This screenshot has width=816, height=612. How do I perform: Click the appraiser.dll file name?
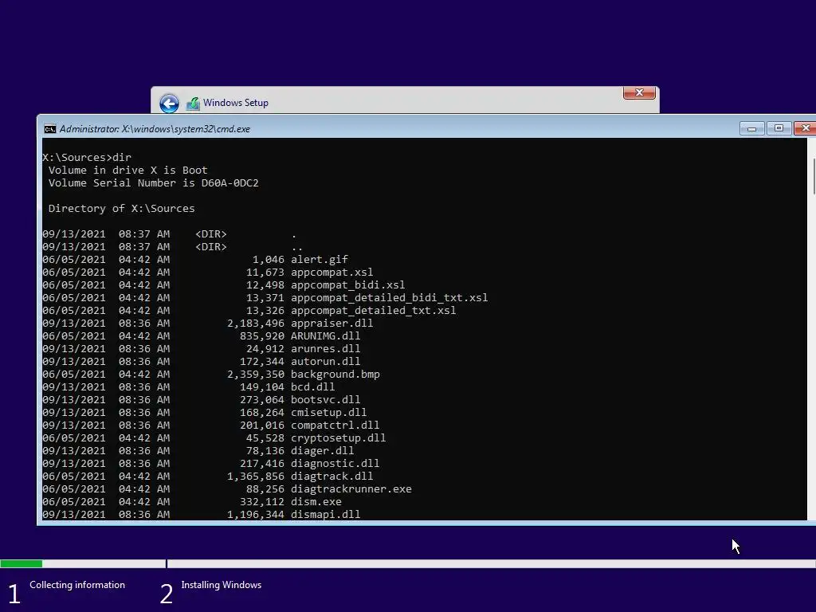pos(332,324)
